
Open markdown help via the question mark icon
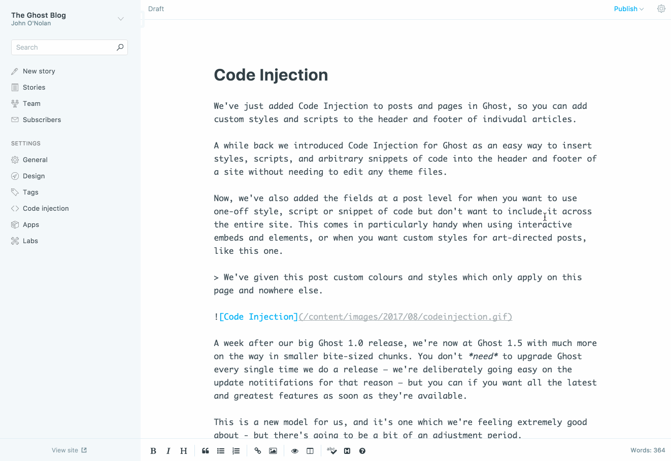(362, 450)
